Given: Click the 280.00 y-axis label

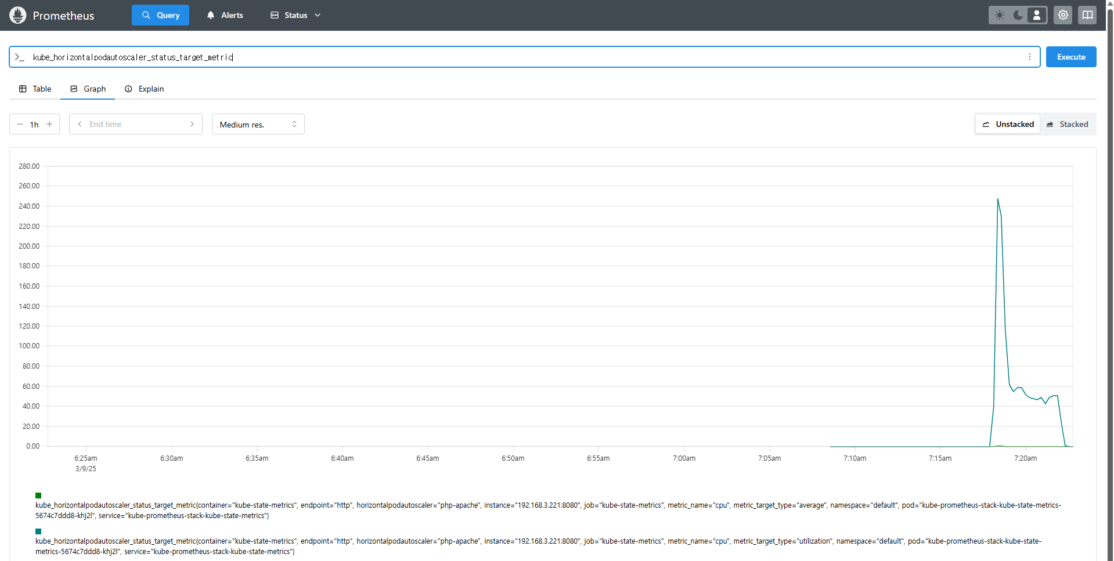Looking at the screenshot, I should [29, 166].
